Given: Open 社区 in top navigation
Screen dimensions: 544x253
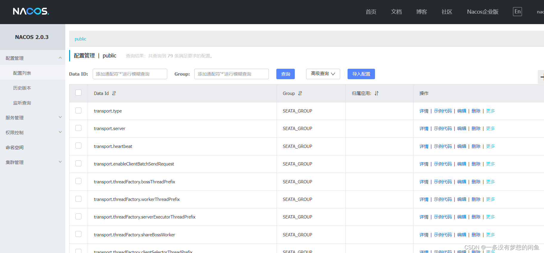Looking at the screenshot, I should click(x=447, y=12).
